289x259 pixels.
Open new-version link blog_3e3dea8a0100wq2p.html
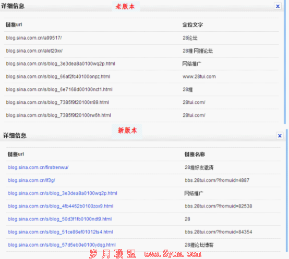point(63,193)
